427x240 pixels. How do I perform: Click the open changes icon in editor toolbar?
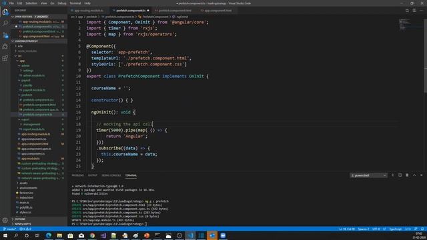tap(407, 11)
